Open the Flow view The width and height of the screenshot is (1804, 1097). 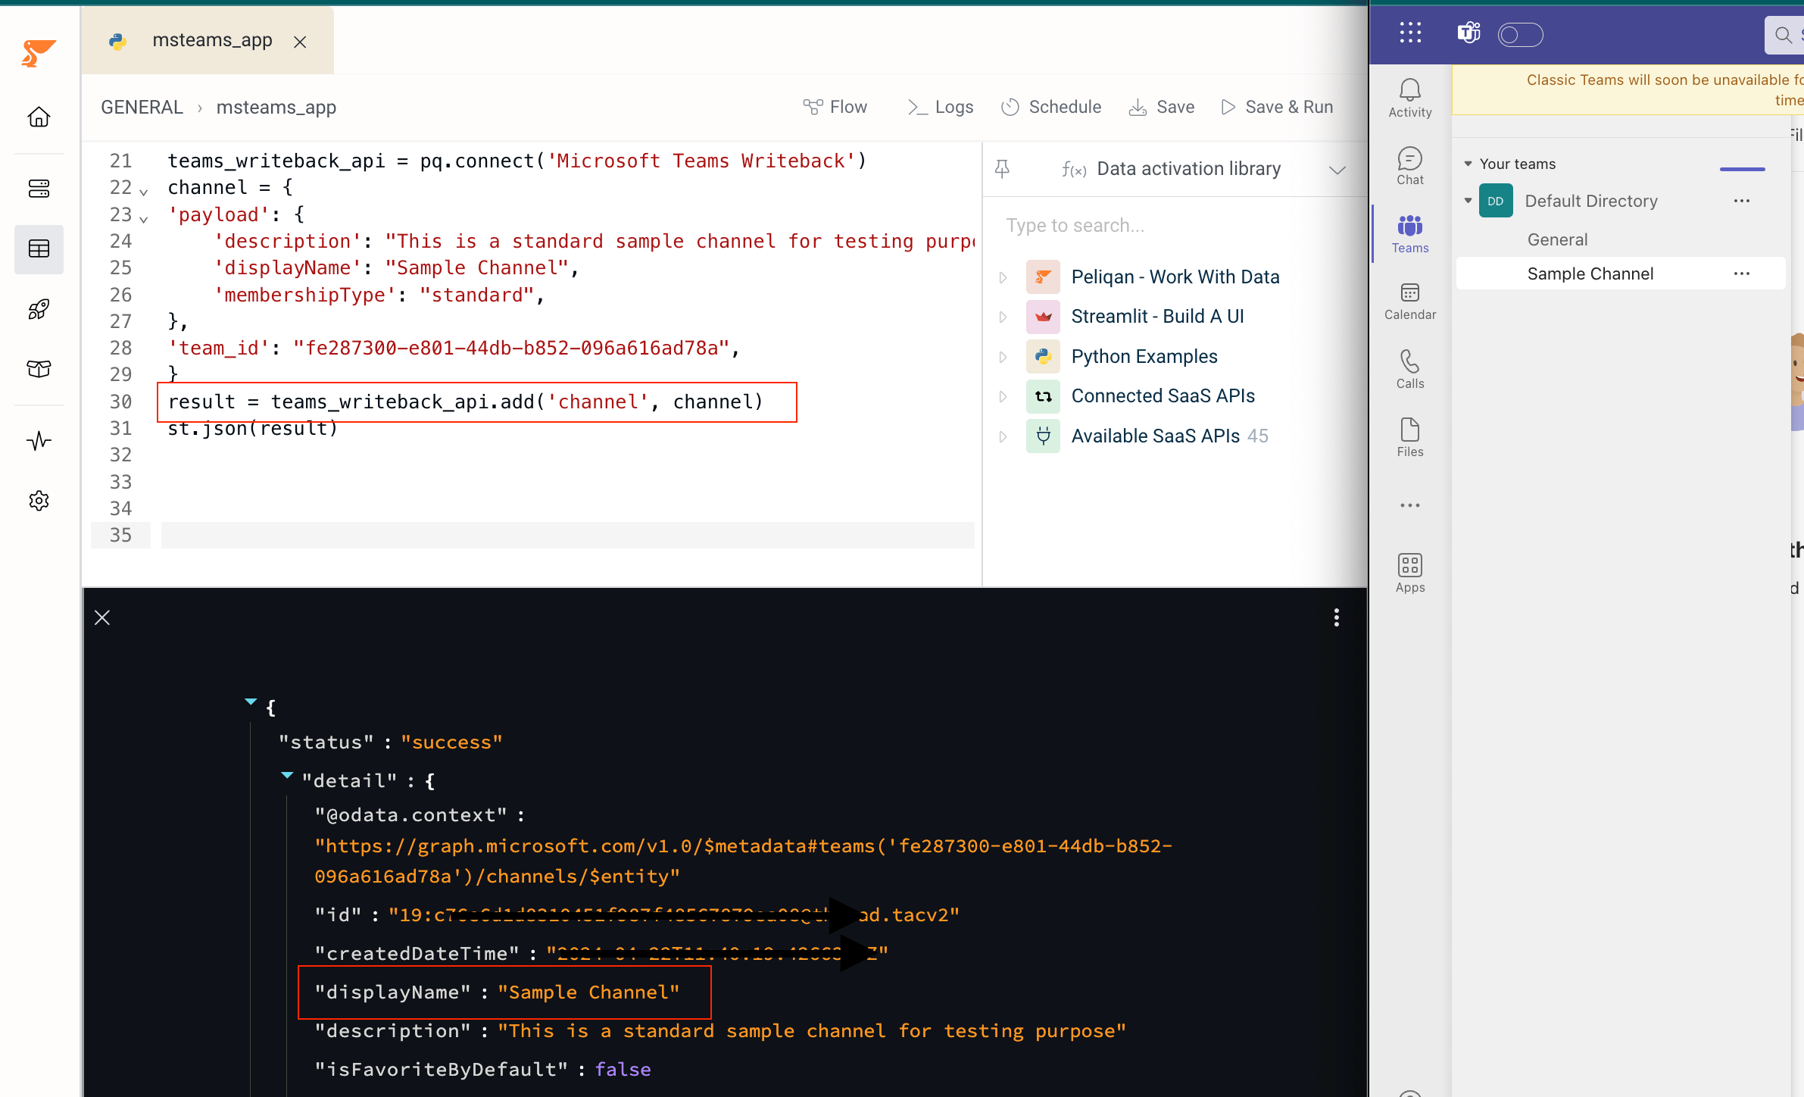[x=835, y=107]
